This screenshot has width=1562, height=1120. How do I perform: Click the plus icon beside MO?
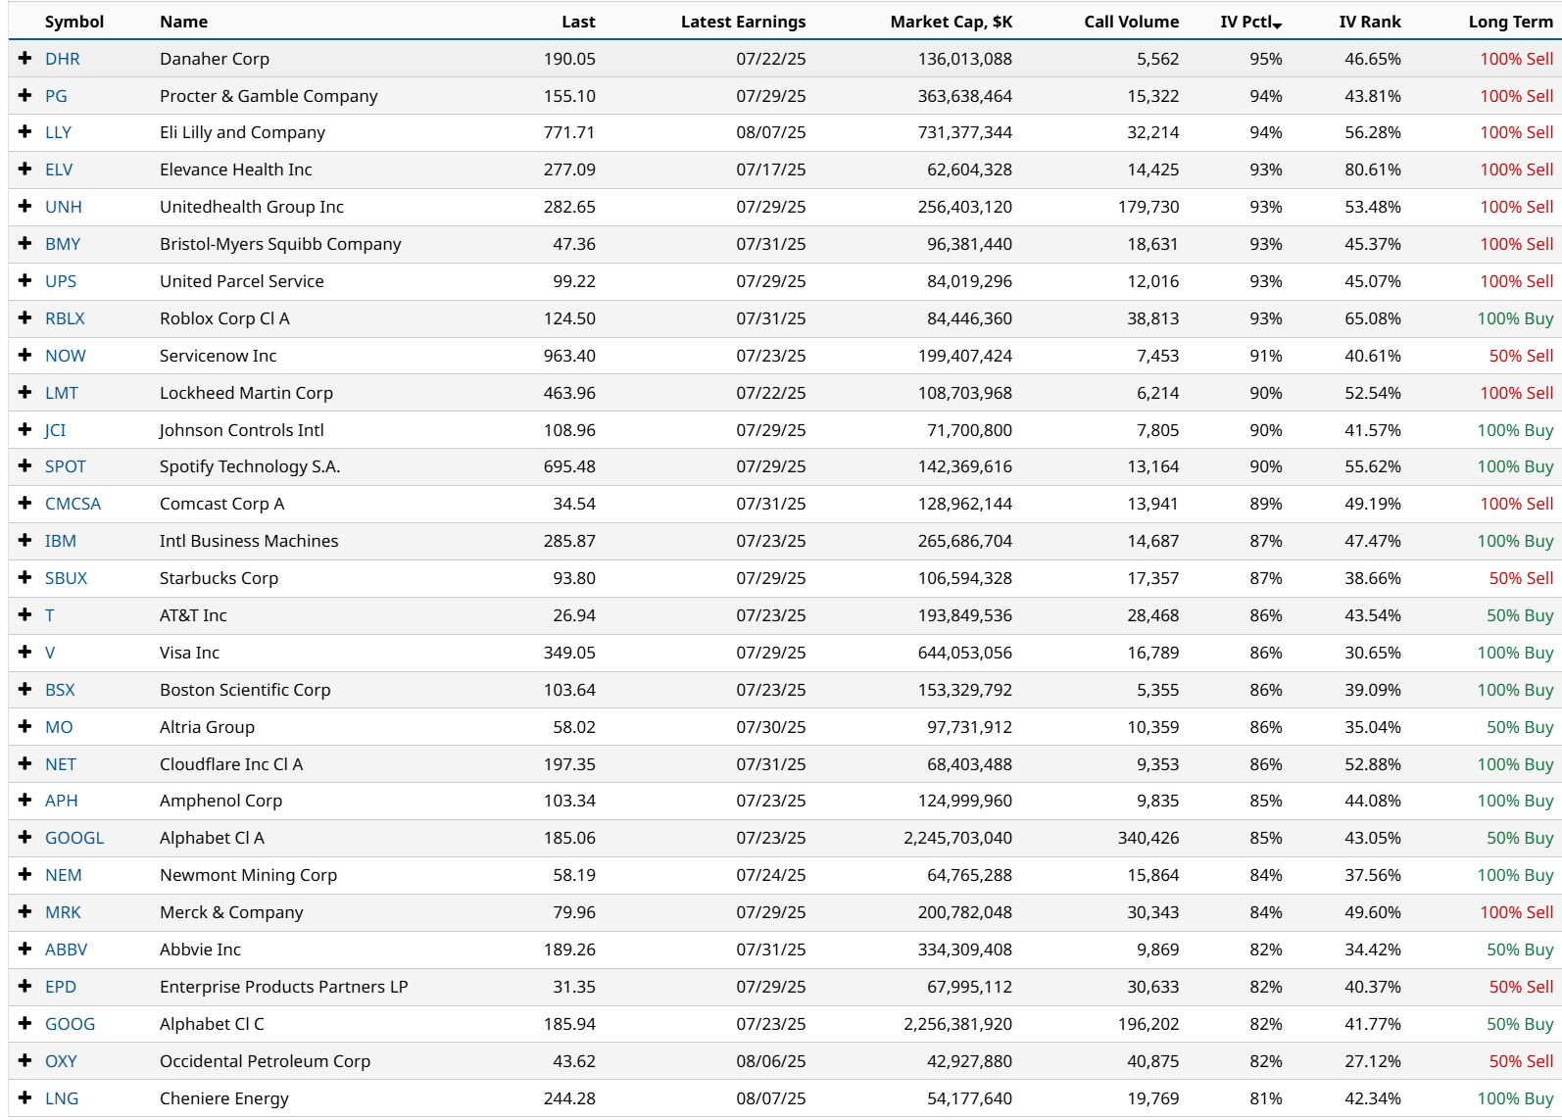tap(25, 727)
